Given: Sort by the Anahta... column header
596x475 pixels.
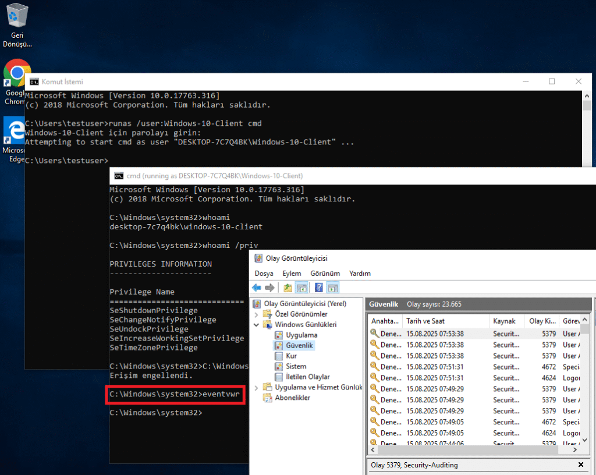Looking at the screenshot, I should click(385, 321).
